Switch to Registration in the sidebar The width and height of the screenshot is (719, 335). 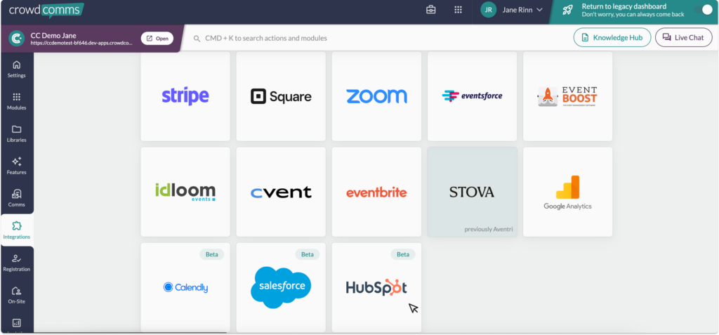[x=17, y=263]
